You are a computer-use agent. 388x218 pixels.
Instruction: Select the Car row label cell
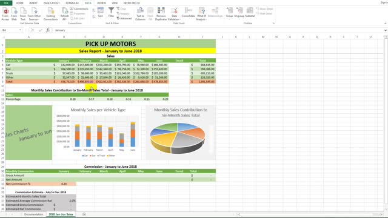click(x=28, y=65)
